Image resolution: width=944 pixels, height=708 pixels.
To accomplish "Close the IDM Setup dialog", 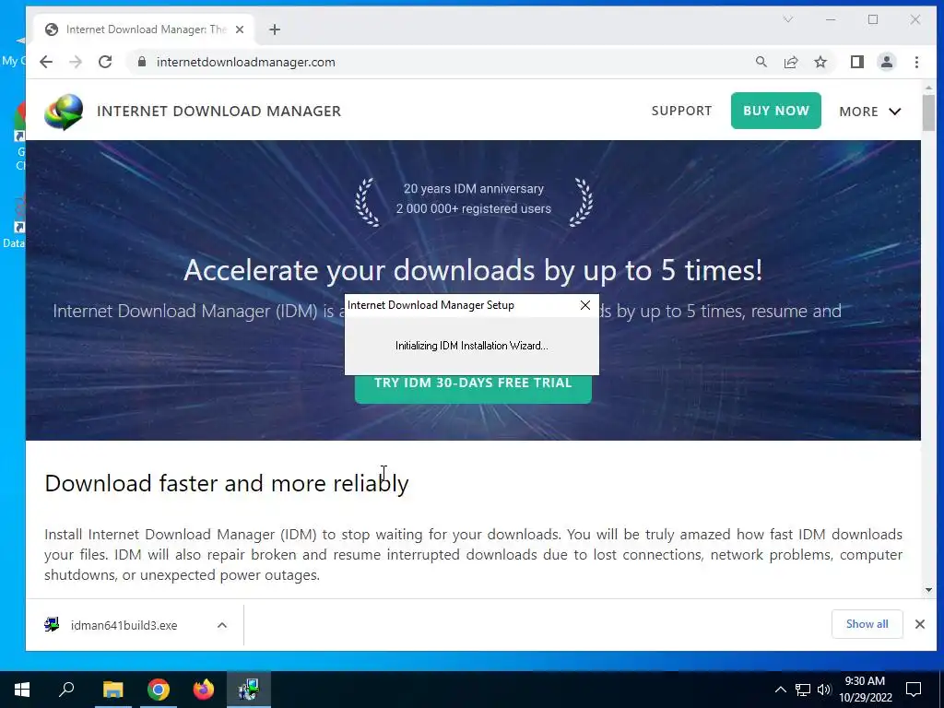I will coord(585,305).
